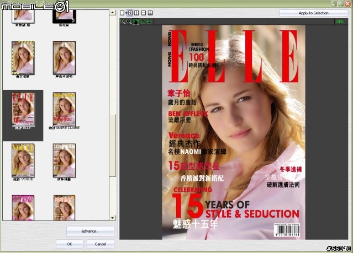Maximize the Frame and Sign window
Viewport: 353px width, 253px height.
(341, 3)
